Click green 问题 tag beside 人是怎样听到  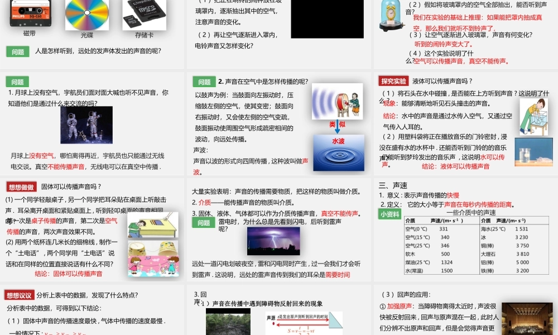click(18, 51)
